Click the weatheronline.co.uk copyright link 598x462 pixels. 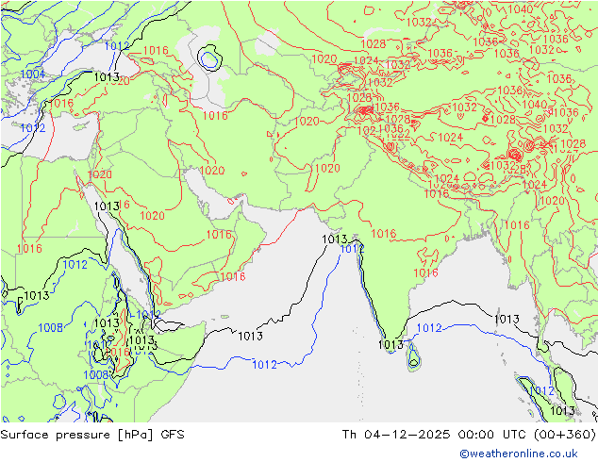click(518, 454)
